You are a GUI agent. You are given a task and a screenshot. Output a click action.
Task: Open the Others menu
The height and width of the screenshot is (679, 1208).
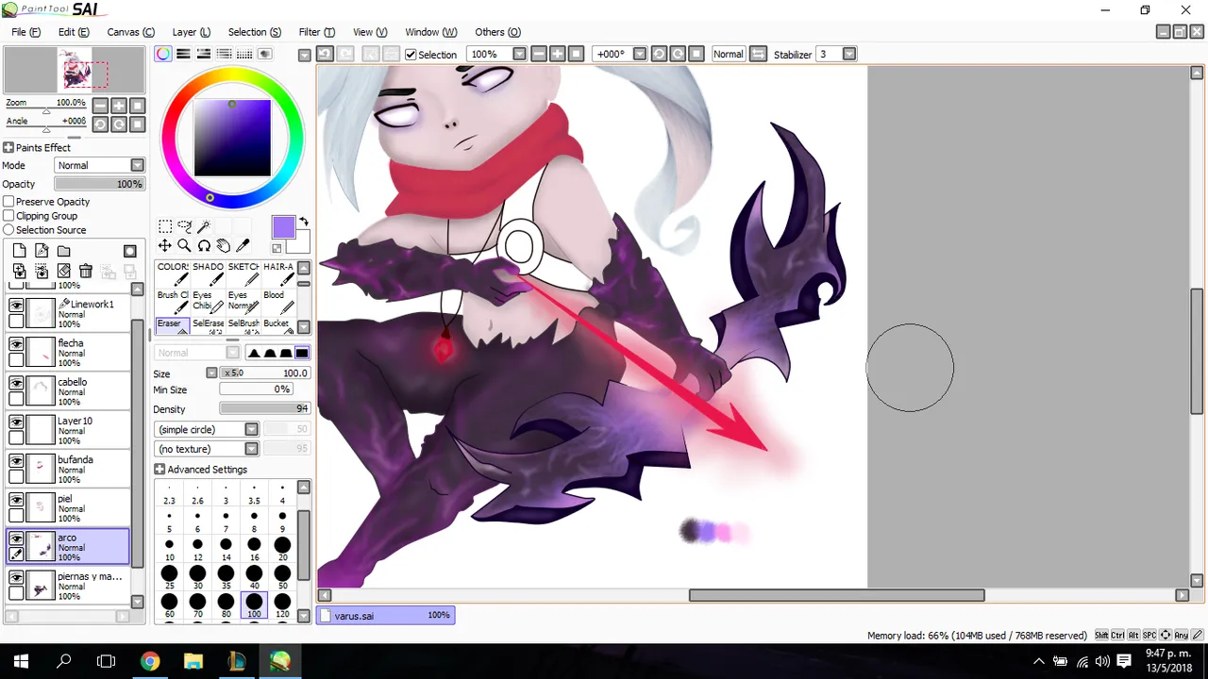coord(497,32)
